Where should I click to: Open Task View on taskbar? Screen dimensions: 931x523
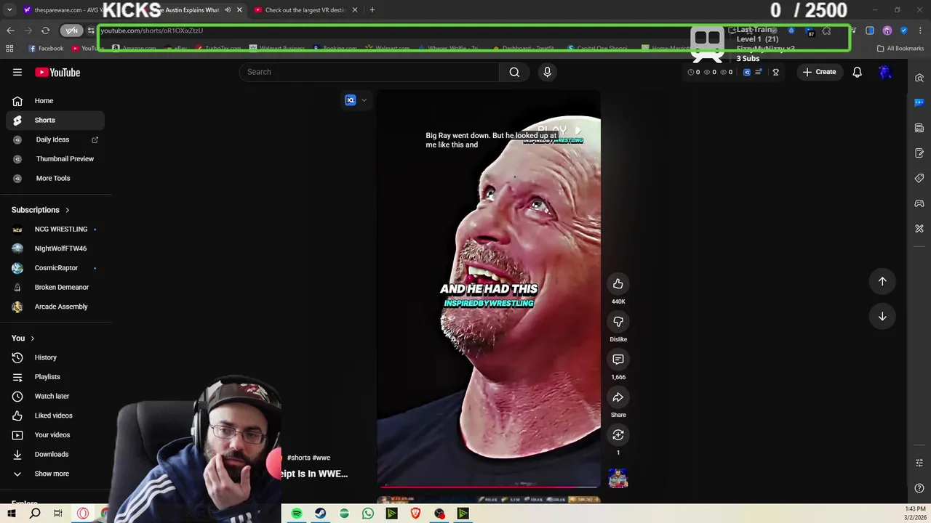pyautogui.click(x=58, y=514)
